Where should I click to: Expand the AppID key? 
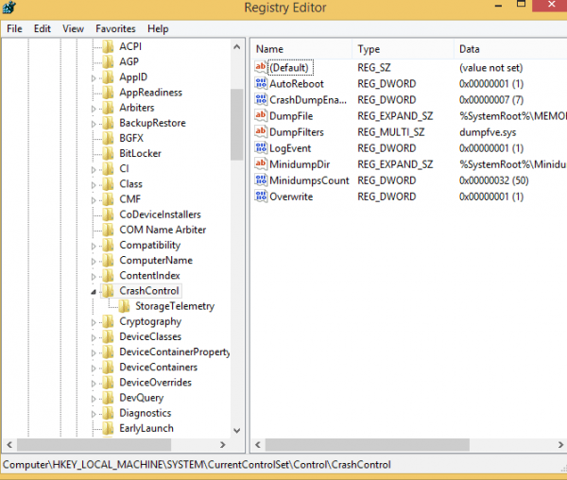point(94,77)
